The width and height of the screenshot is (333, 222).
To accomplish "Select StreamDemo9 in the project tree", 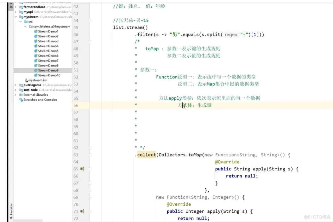I will pyautogui.click(x=48, y=70).
